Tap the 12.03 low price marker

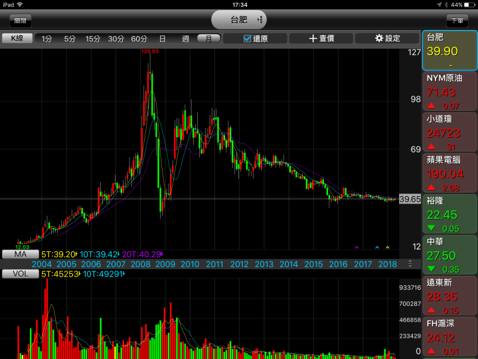(23, 247)
